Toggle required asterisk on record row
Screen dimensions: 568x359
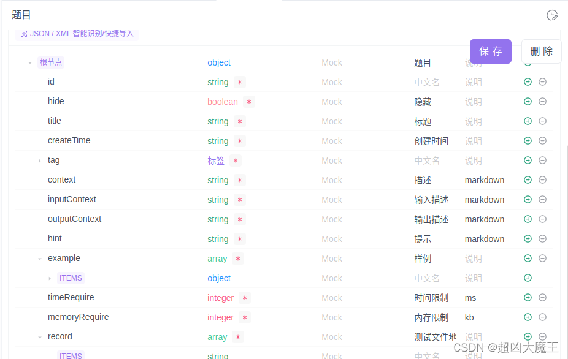(x=237, y=337)
